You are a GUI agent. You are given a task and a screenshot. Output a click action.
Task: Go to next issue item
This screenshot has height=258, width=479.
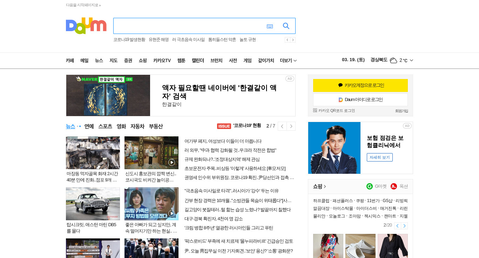point(291,126)
